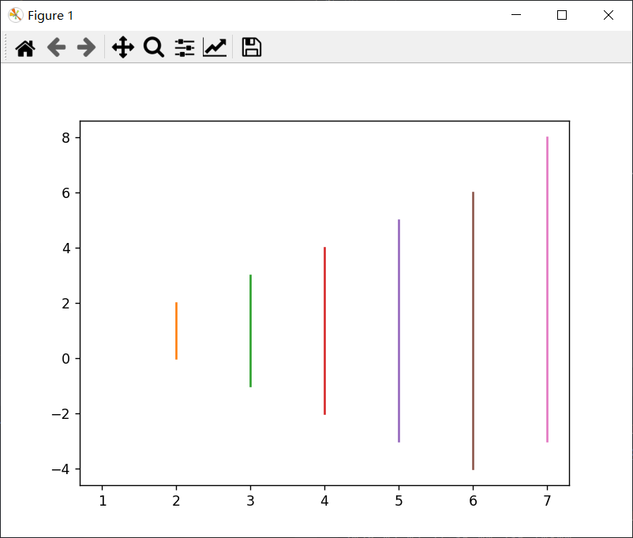Click the y-axis tick label 8
The width and height of the screenshot is (633, 538).
coord(66,137)
